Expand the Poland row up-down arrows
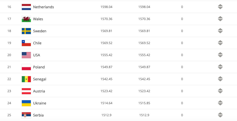Viewport: 237px width, 121px height. [220, 67]
